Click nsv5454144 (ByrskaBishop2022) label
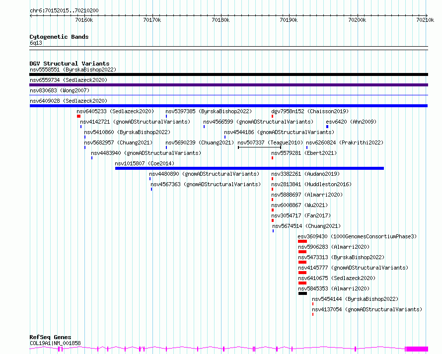The image size is (442, 354). tap(355, 299)
